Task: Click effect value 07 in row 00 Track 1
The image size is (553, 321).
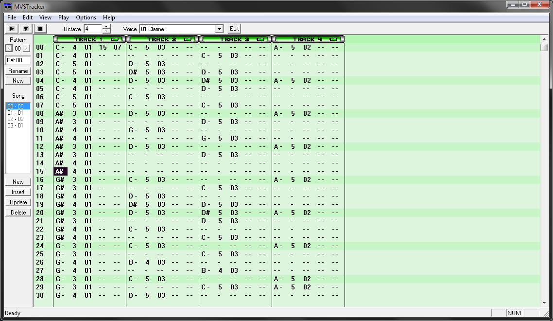Action: 118,47
